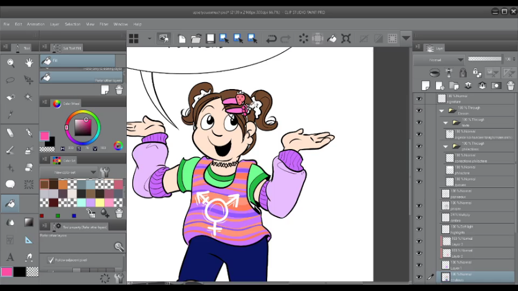The height and width of the screenshot is (291, 518).
Task: Select the Eyedropper tool
Action: pyautogui.click(x=10, y=115)
